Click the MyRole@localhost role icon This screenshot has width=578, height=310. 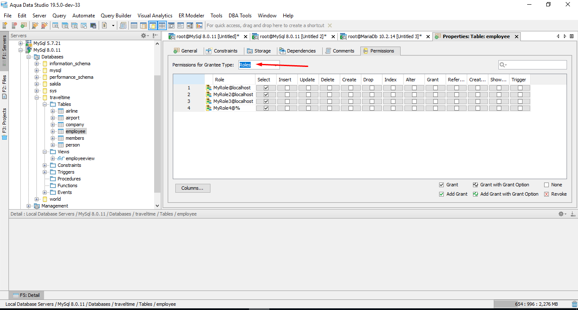tap(209, 88)
